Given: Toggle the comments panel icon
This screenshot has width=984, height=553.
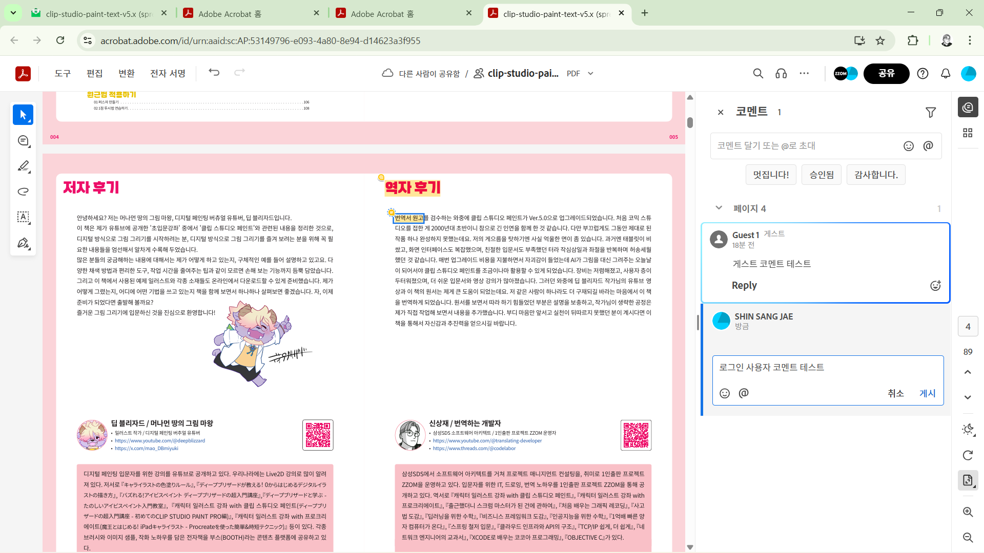Looking at the screenshot, I should point(968,108).
